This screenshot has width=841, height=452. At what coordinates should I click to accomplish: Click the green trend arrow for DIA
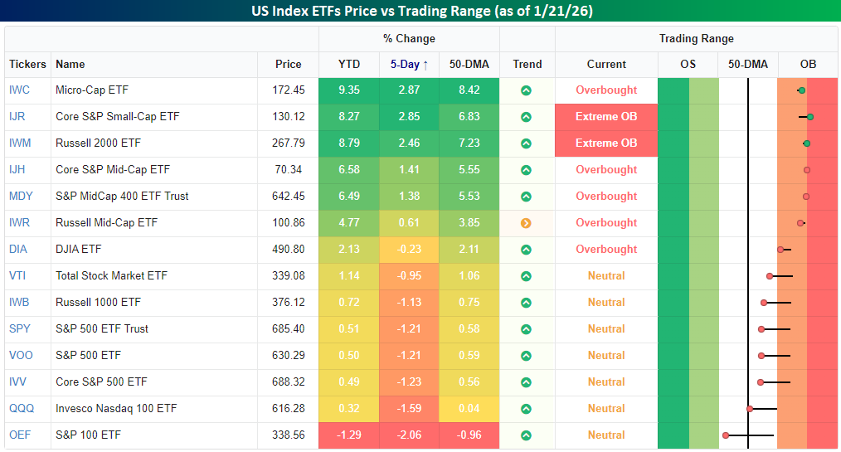526,250
